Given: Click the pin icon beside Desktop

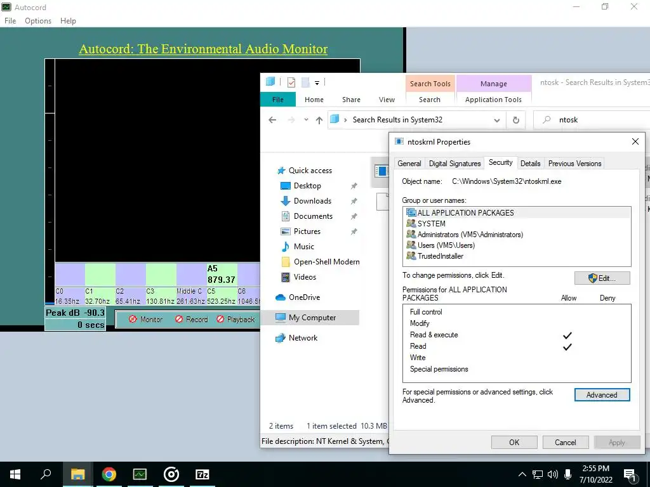Looking at the screenshot, I should tap(354, 186).
